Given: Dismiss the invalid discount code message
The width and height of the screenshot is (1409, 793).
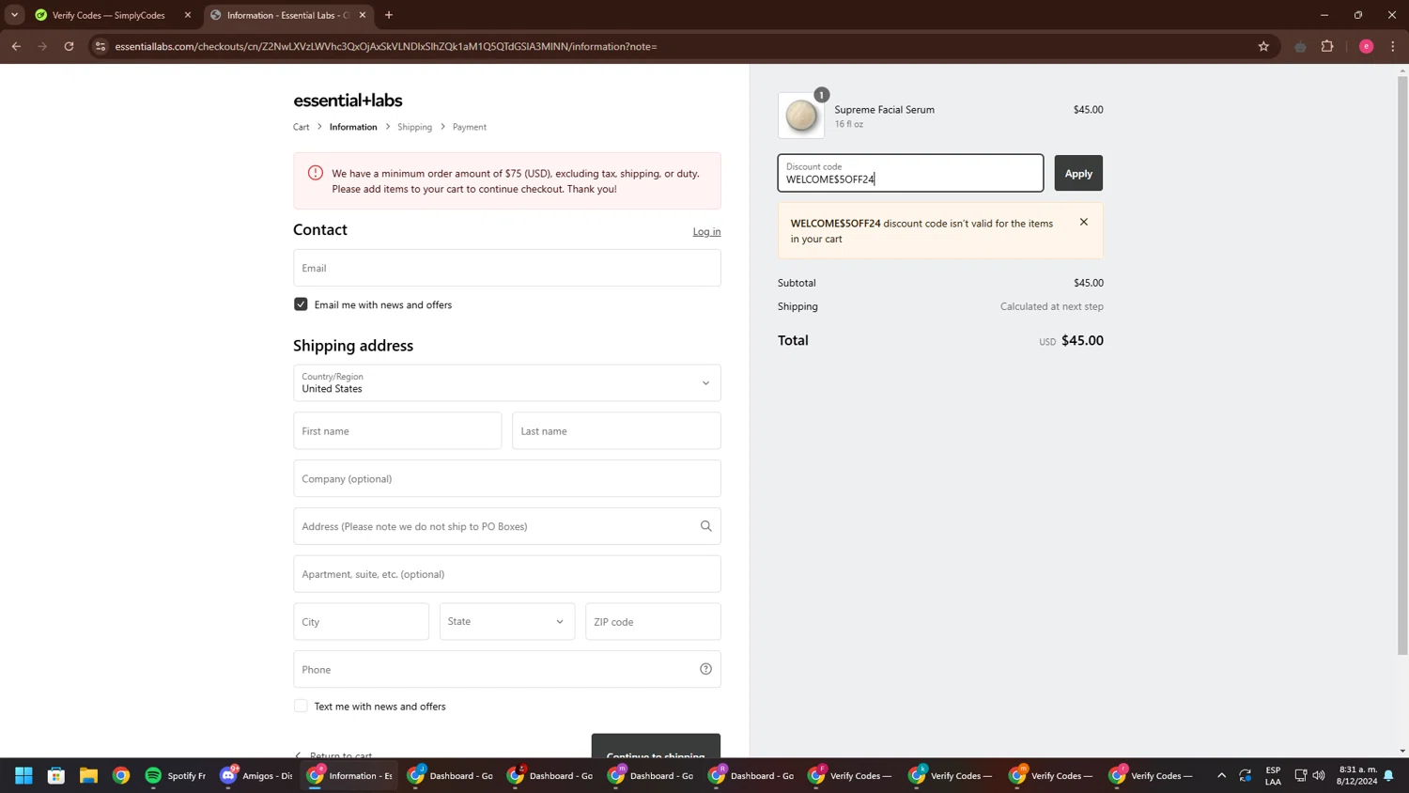Looking at the screenshot, I should [1083, 223].
